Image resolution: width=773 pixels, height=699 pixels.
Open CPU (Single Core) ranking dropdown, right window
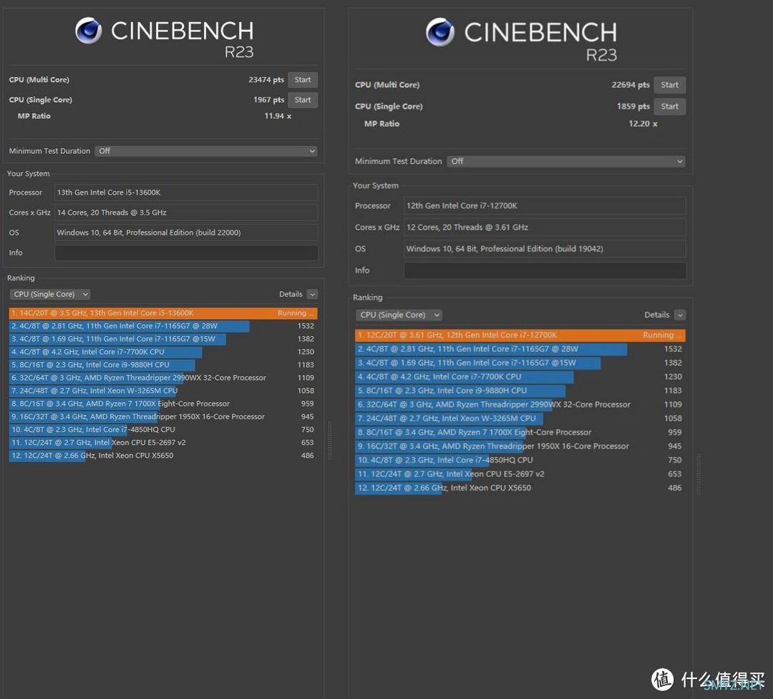click(399, 315)
